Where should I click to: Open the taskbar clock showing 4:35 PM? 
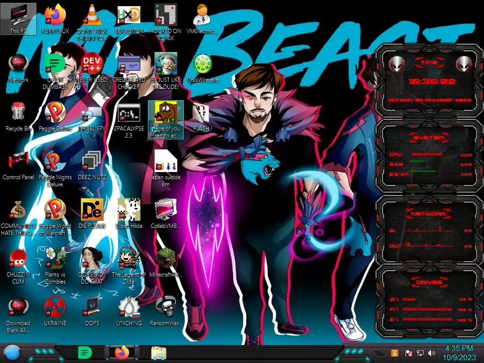click(x=459, y=353)
